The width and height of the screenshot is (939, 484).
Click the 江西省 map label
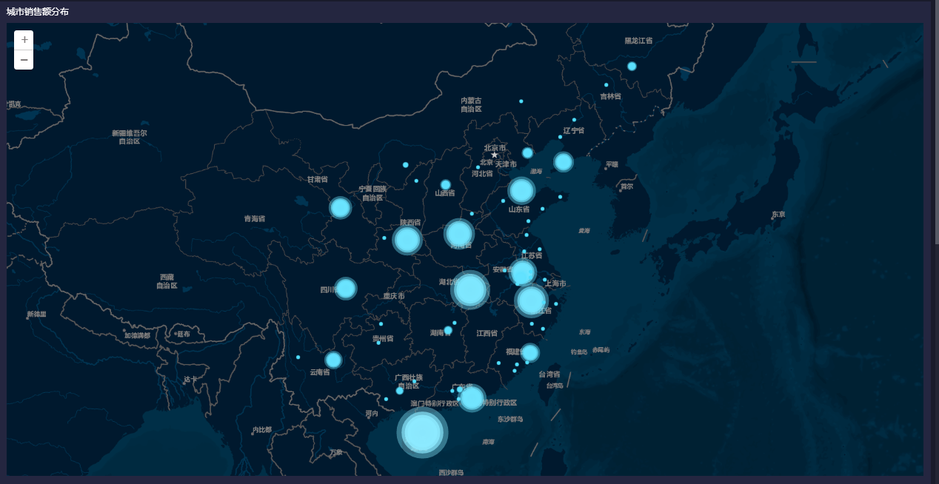(487, 333)
